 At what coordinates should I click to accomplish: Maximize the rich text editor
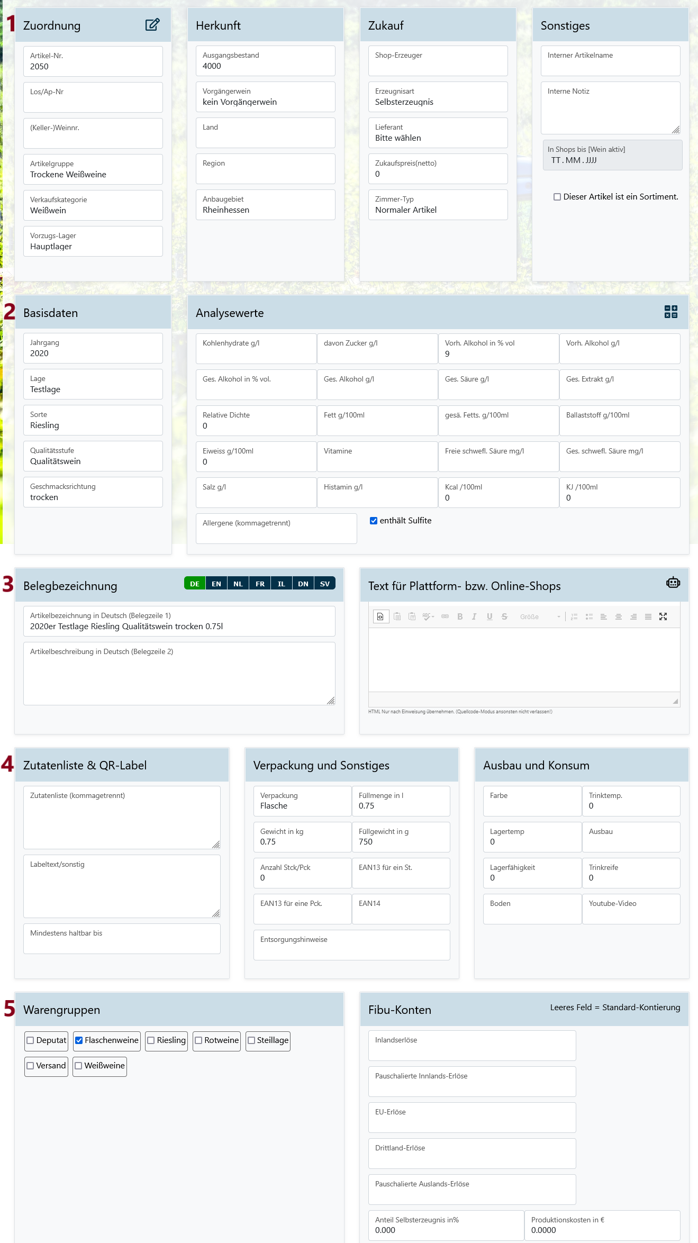pos(663,616)
